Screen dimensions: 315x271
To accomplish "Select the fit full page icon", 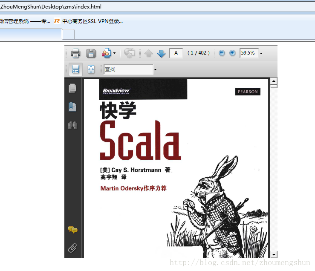I will 91,69.
